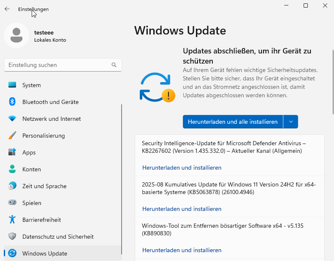This screenshot has height=261, width=334.
Task: Download and install the Defender Security Intelligence update
Action: click(182, 168)
